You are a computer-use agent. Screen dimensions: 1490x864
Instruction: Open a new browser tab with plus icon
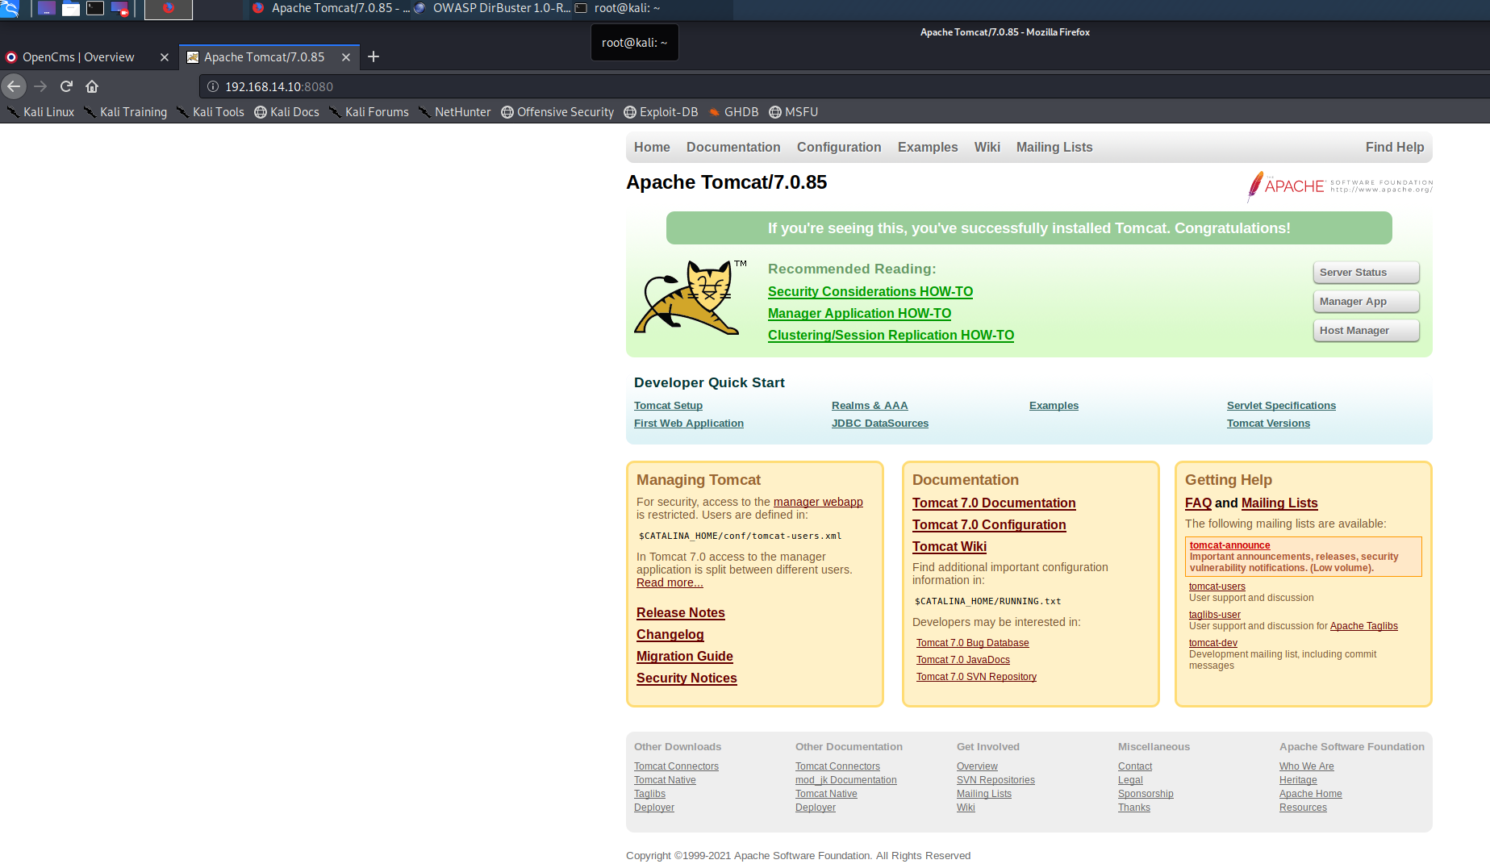[x=374, y=56]
